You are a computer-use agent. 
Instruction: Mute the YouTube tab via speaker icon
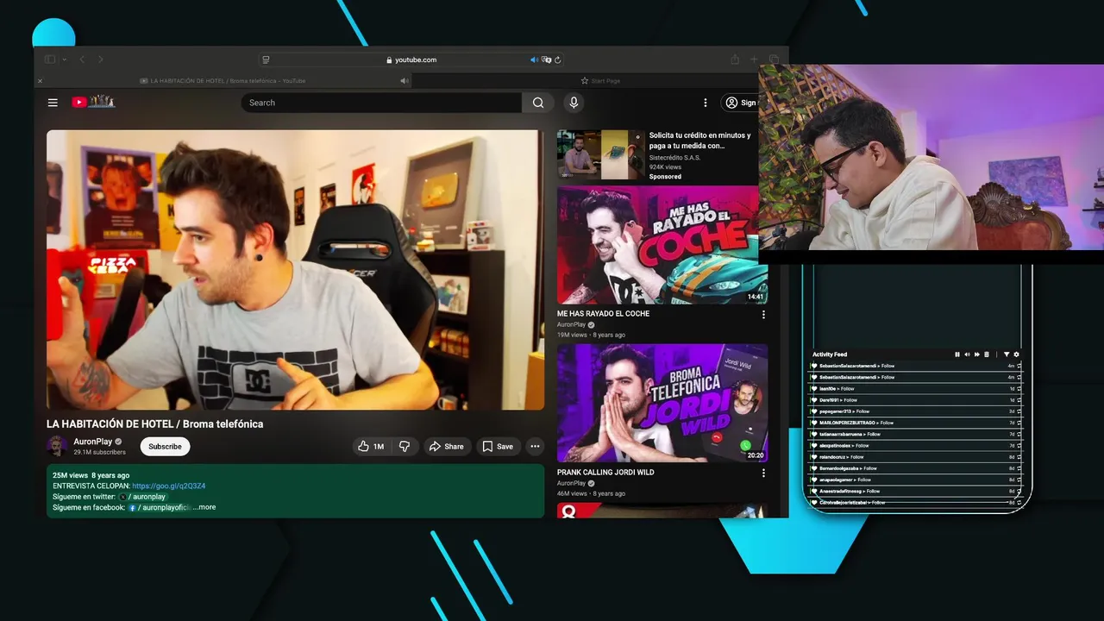tap(405, 81)
